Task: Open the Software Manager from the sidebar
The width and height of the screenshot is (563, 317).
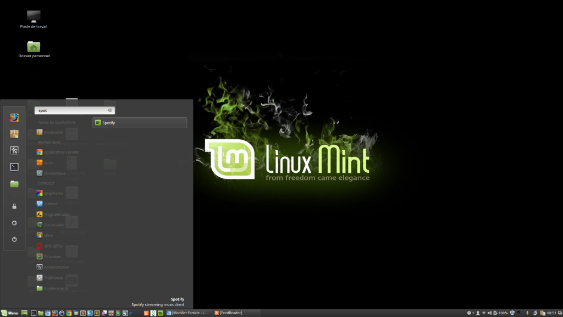Action: 14,134
